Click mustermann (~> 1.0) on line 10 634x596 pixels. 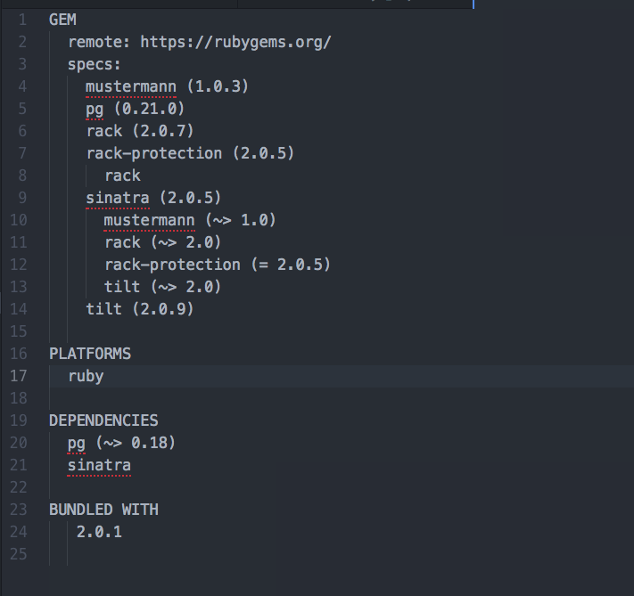tap(190, 220)
